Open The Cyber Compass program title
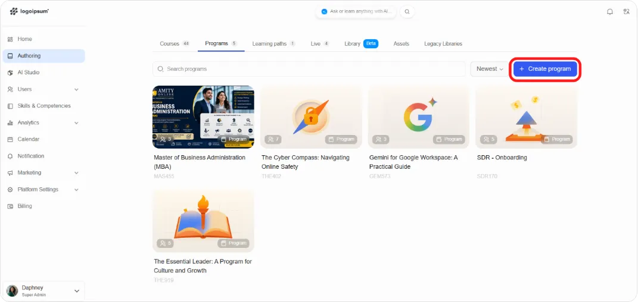Viewport: 638px width, 302px height. [x=305, y=162]
